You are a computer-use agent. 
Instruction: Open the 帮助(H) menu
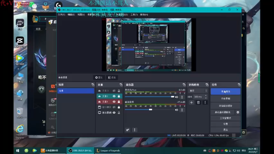pos(144,15)
